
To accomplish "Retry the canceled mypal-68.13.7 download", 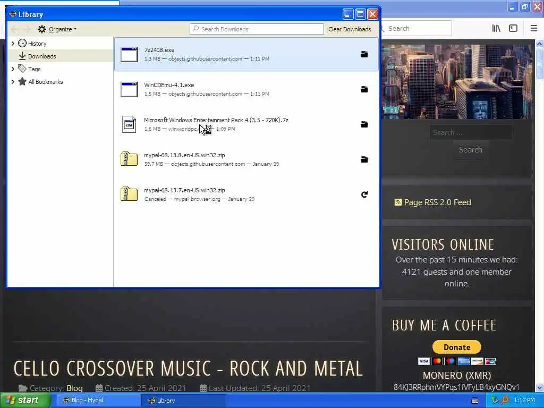I will [364, 194].
